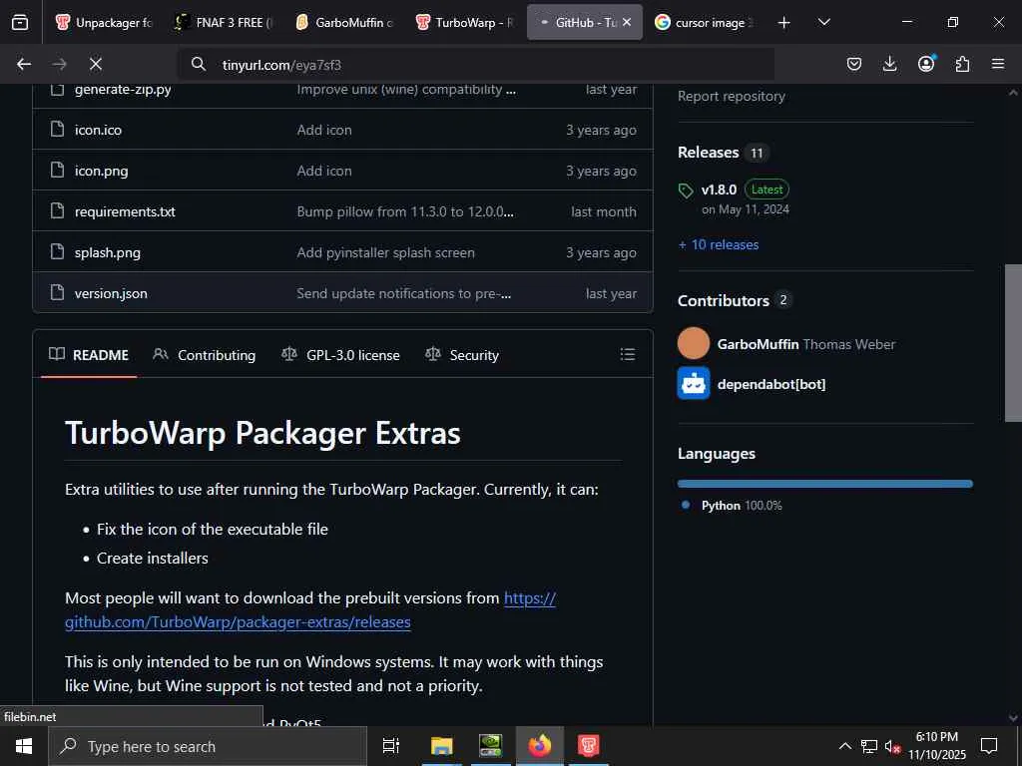Click file icon beside icon.ico
This screenshot has height=766, width=1022.
[57, 129]
